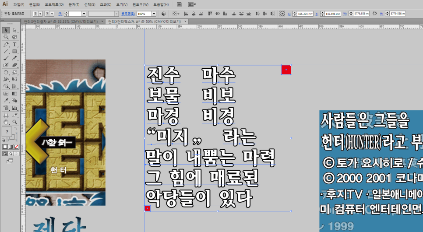Click the Transform reference point grid
Image resolution: width=423 pixels, height=232 pixels.
click(282, 14)
